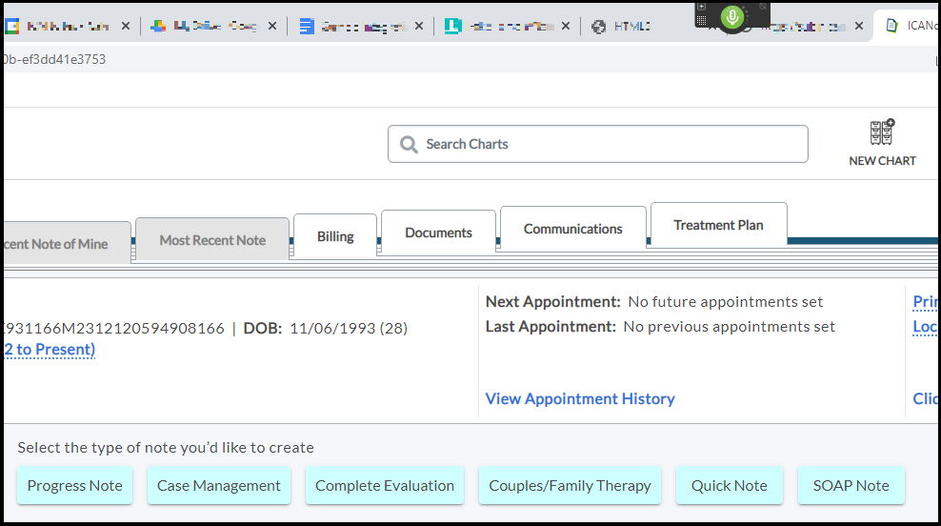Close the second browser tab
The image size is (941, 526).
coord(271,26)
